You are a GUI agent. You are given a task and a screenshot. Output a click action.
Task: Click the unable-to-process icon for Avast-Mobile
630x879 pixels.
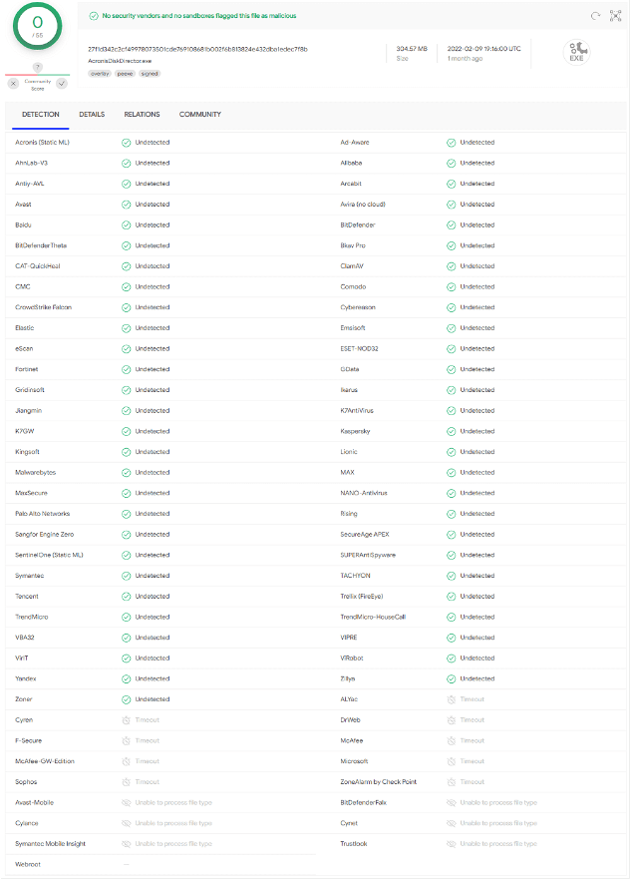click(x=127, y=802)
